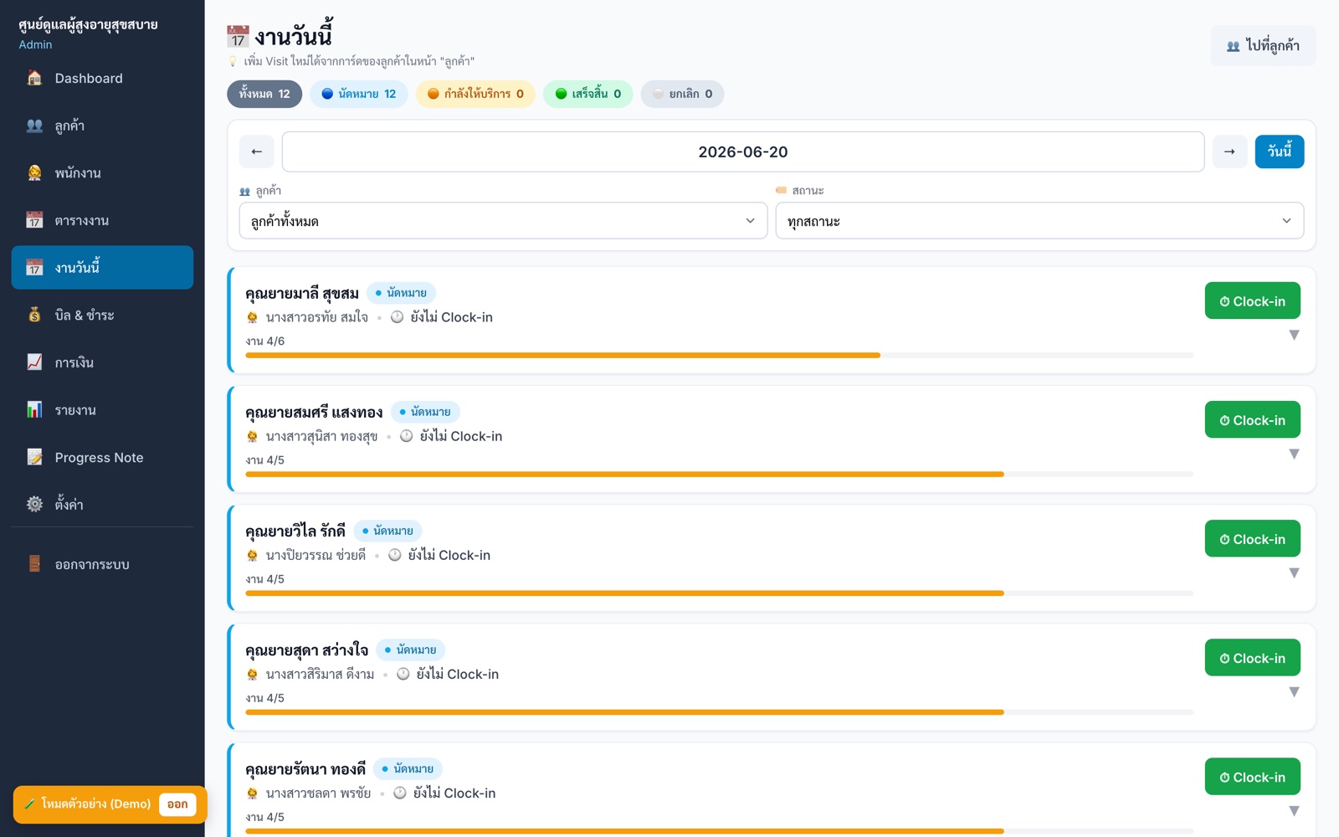Click ออก button in Demo banner
This screenshot has height=837, width=1339.
[x=177, y=804]
